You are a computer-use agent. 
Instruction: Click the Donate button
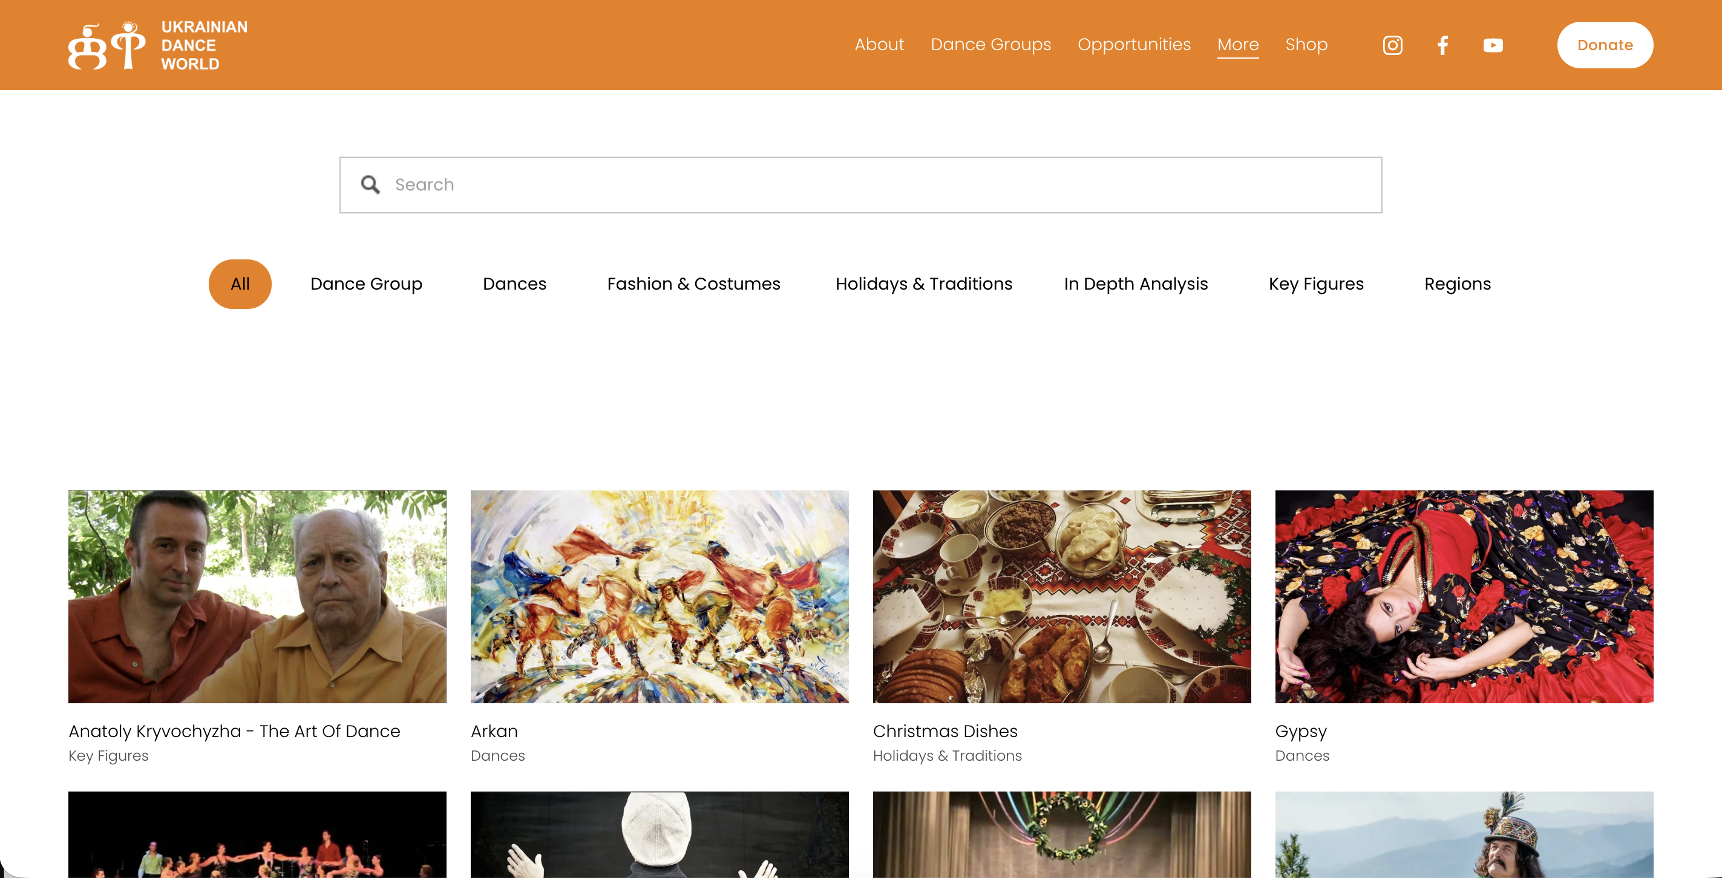coord(1605,45)
